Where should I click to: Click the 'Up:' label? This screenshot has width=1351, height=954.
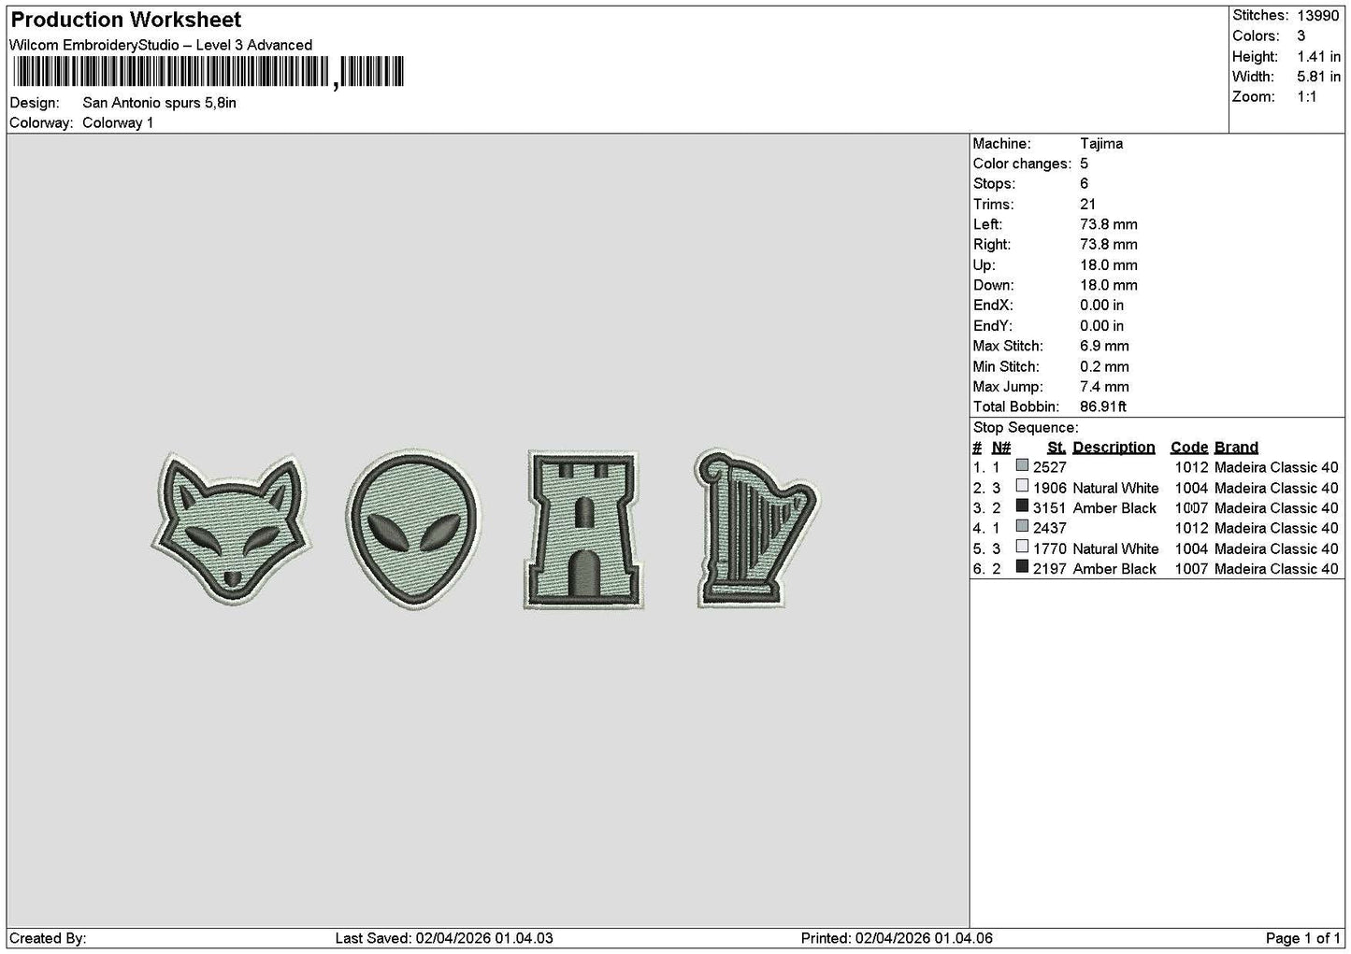984,265
